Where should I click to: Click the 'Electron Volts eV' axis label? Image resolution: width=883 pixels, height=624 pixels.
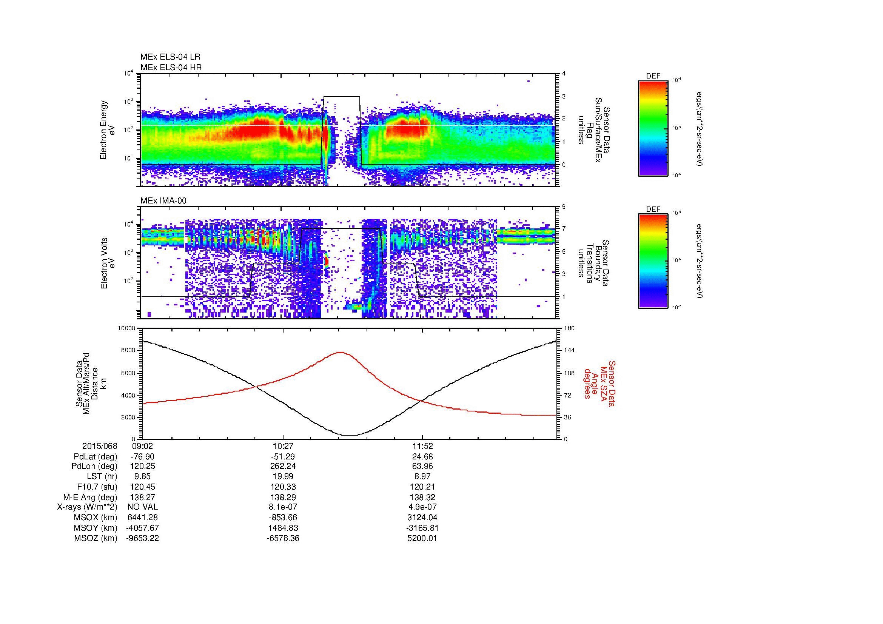coord(108,263)
